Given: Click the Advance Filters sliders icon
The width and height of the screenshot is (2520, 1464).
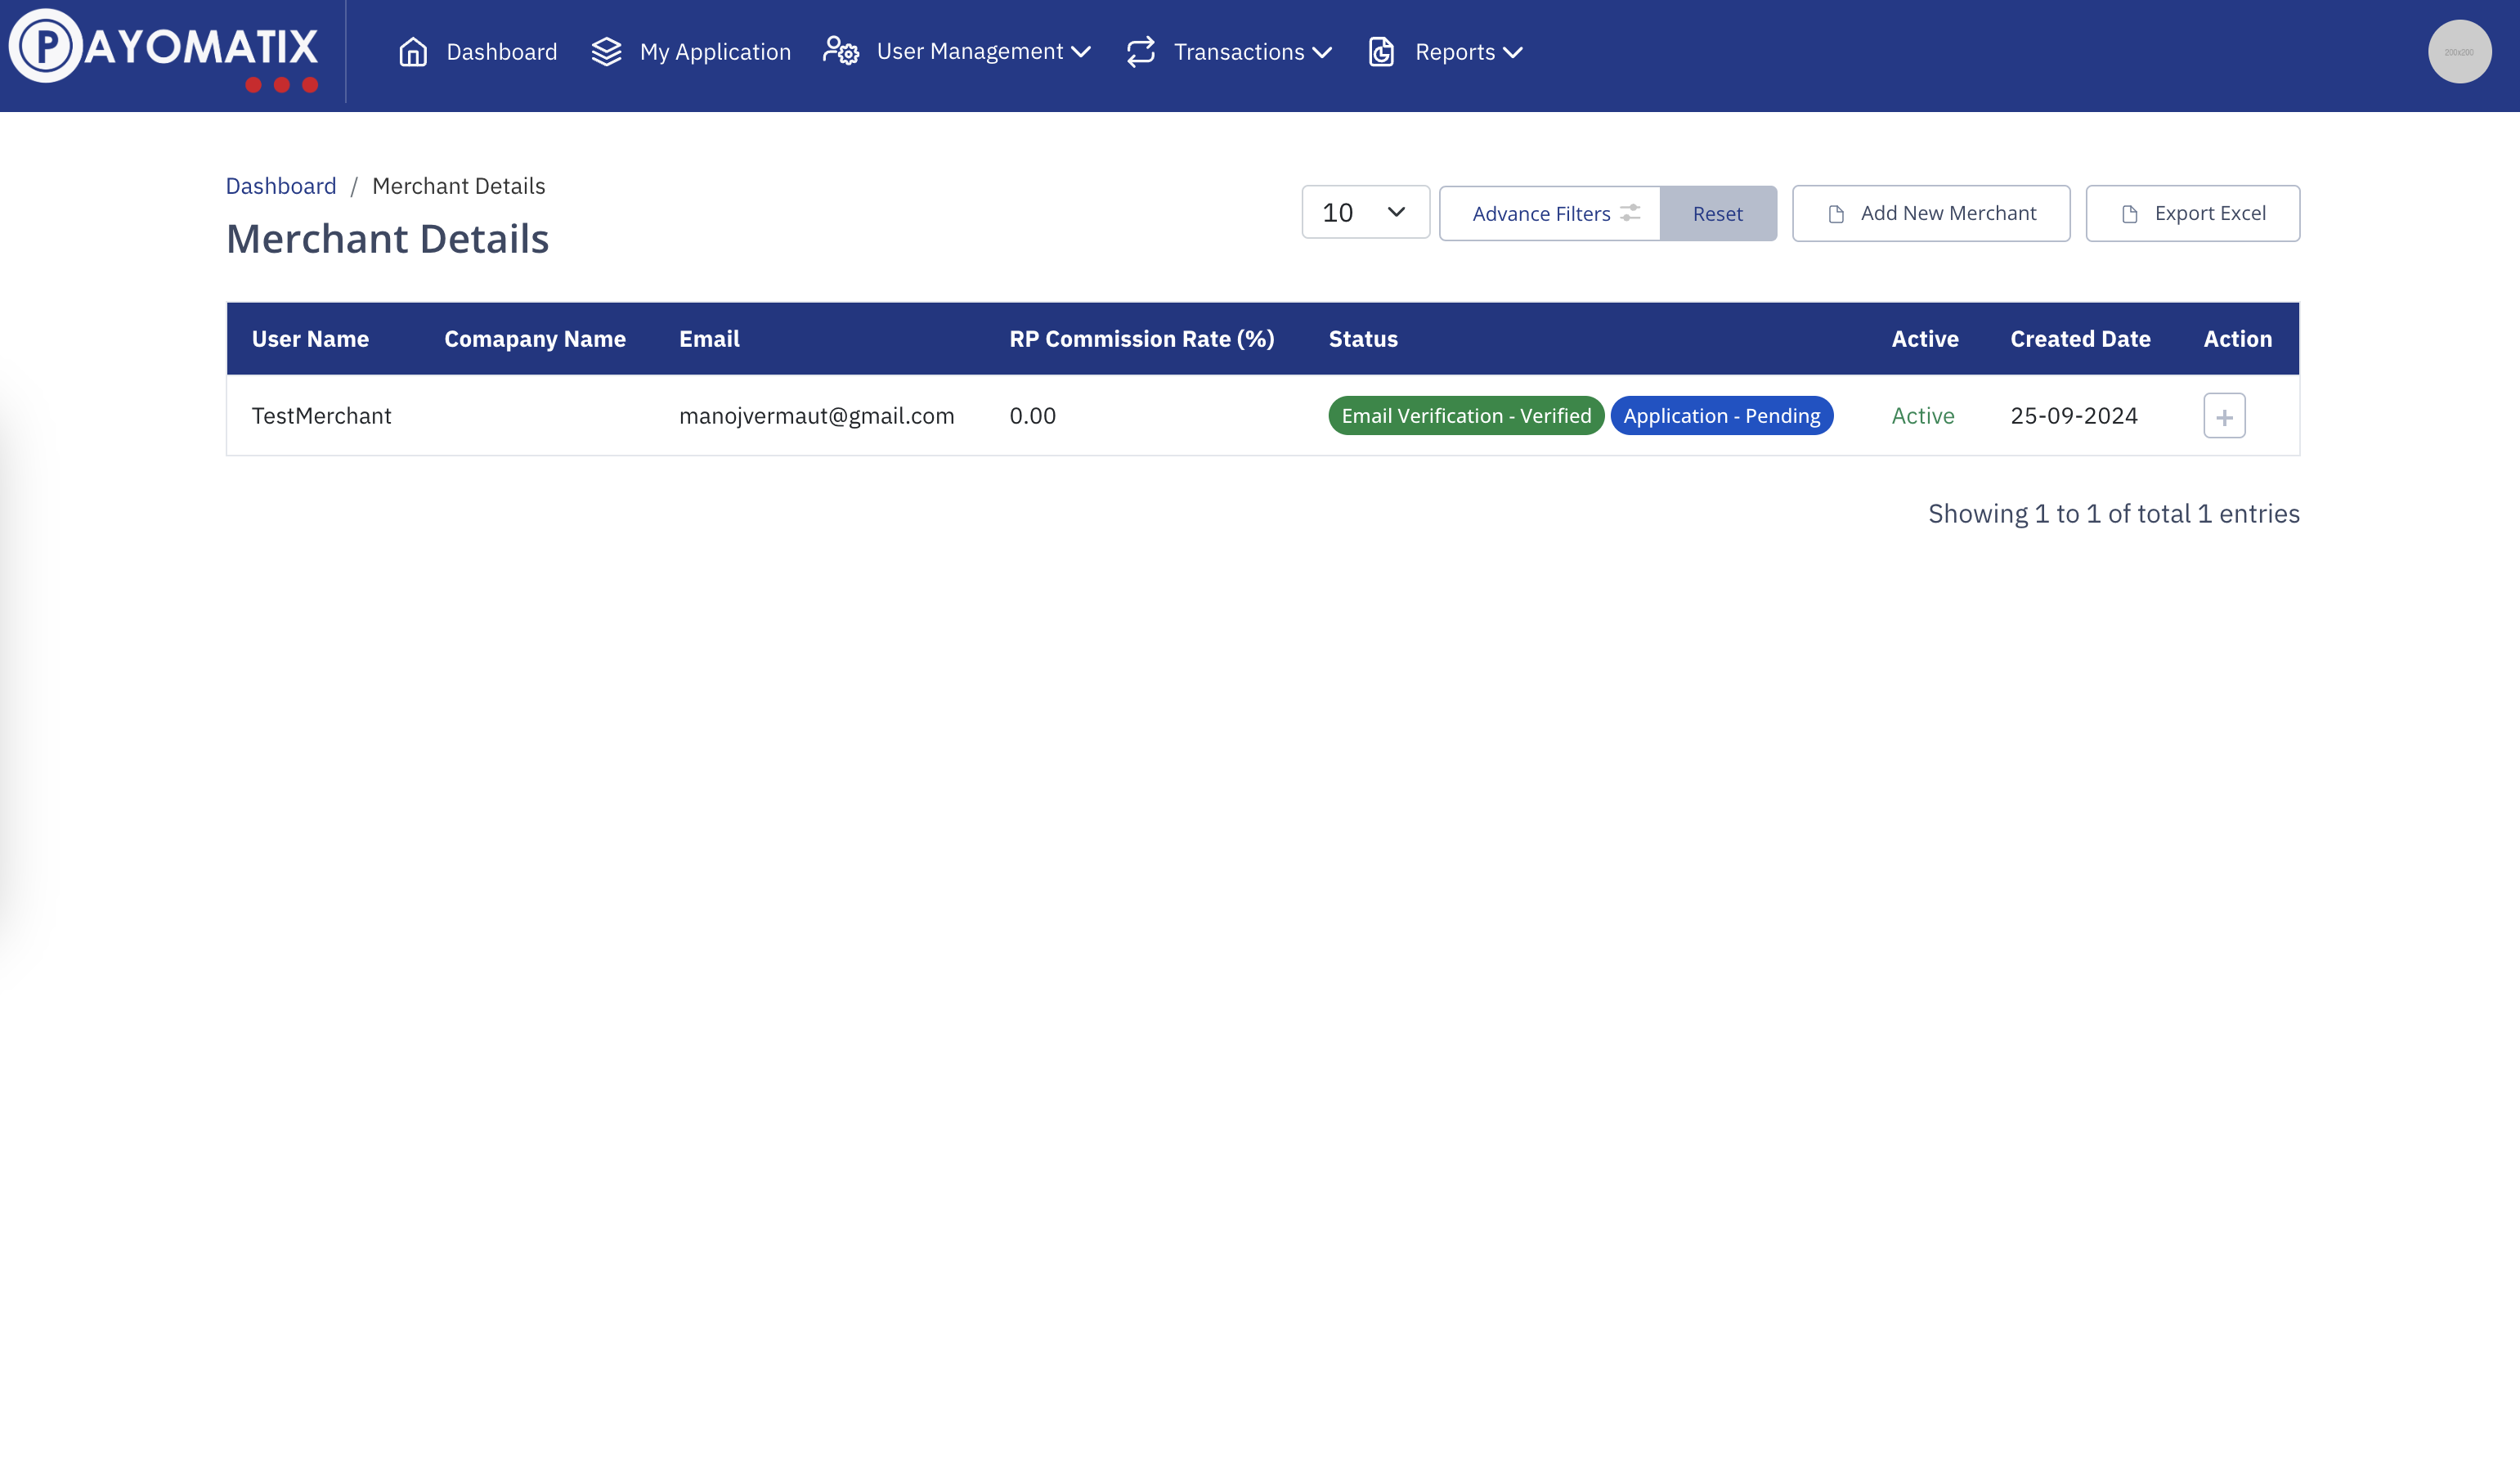Looking at the screenshot, I should pos(1630,213).
